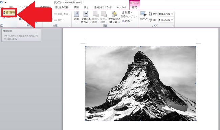220x130 pixels.
Task: Open the 配置 align dropdown
Action: [127, 12]
